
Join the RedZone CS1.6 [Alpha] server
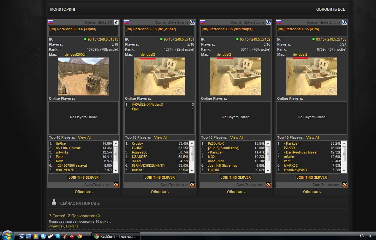(83, 177)
